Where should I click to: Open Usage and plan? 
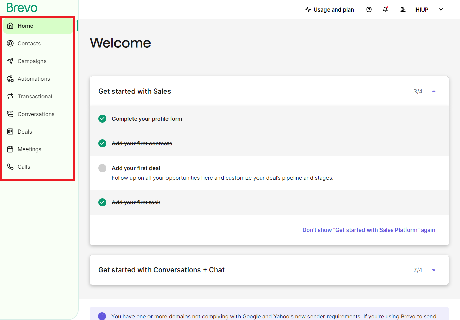pyautogui.click(x=330, y=9)
